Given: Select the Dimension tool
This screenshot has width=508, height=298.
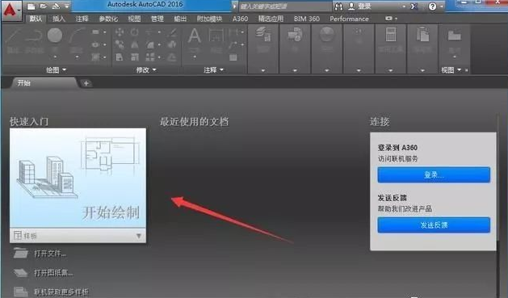Looking at the screenshot, I should point(216,36).
